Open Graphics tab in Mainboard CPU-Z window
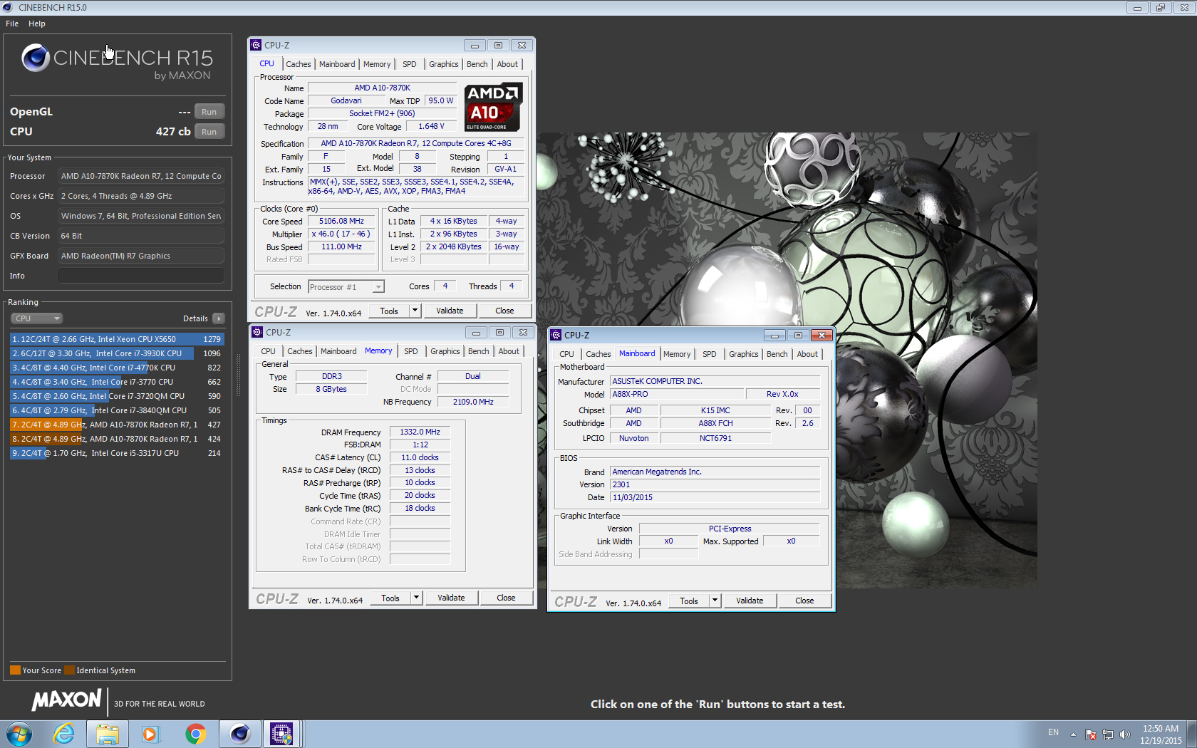This screenshot has height=748, width=1197. click(x=744, y=354)
